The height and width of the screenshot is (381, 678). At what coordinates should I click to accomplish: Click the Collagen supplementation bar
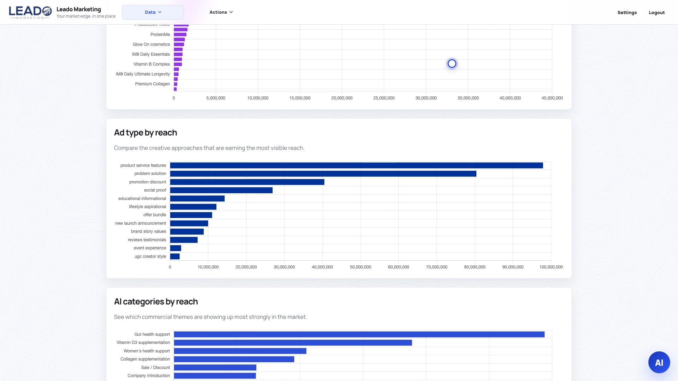[x=234, y=359]
